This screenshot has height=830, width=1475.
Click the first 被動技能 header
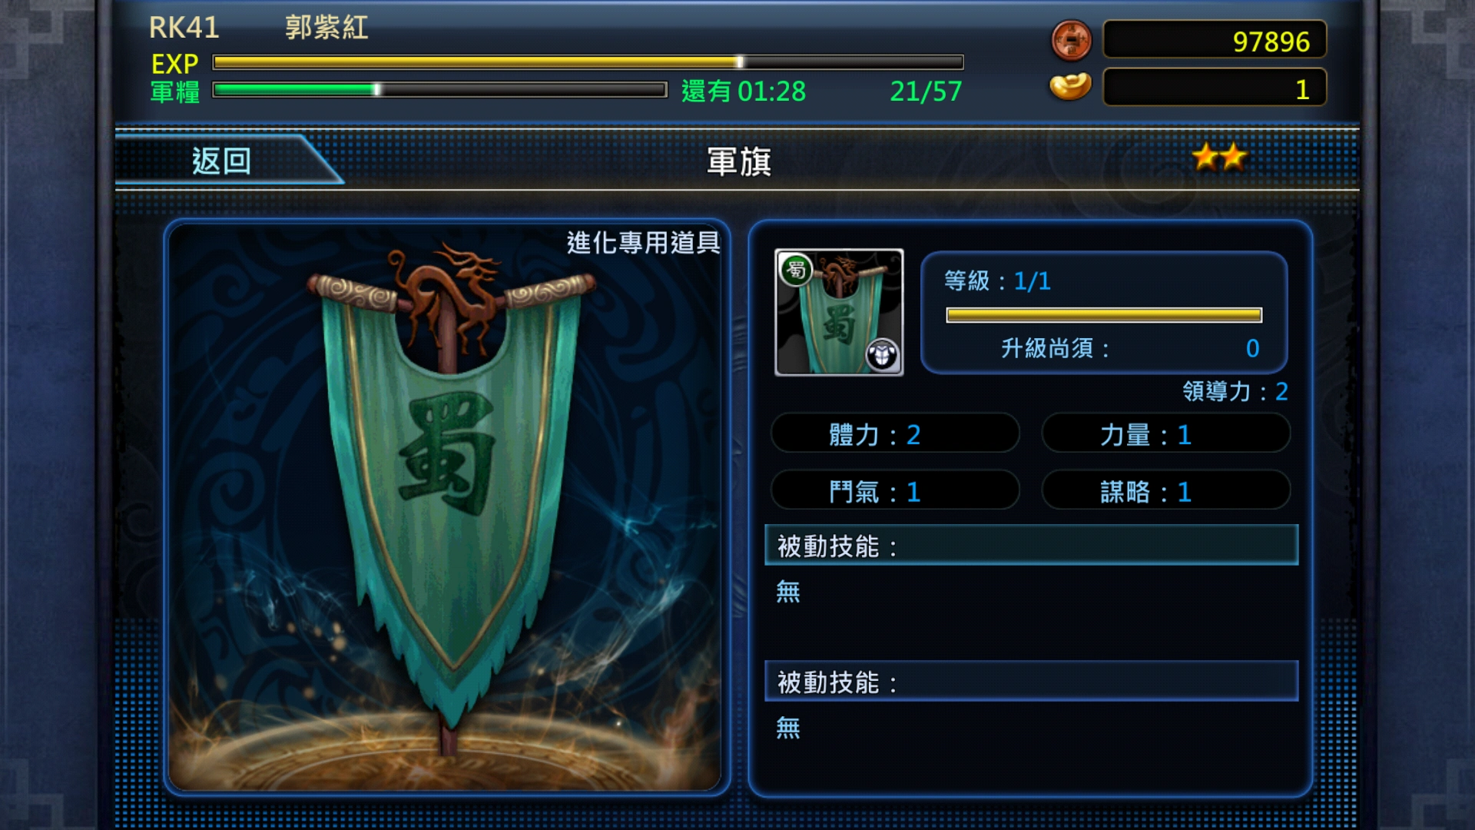(x=1031, y=546)
